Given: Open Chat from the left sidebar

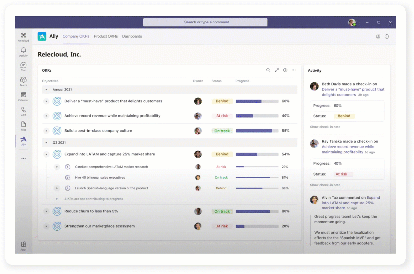Looking at the screenshot, I should [x=23, y=66].
